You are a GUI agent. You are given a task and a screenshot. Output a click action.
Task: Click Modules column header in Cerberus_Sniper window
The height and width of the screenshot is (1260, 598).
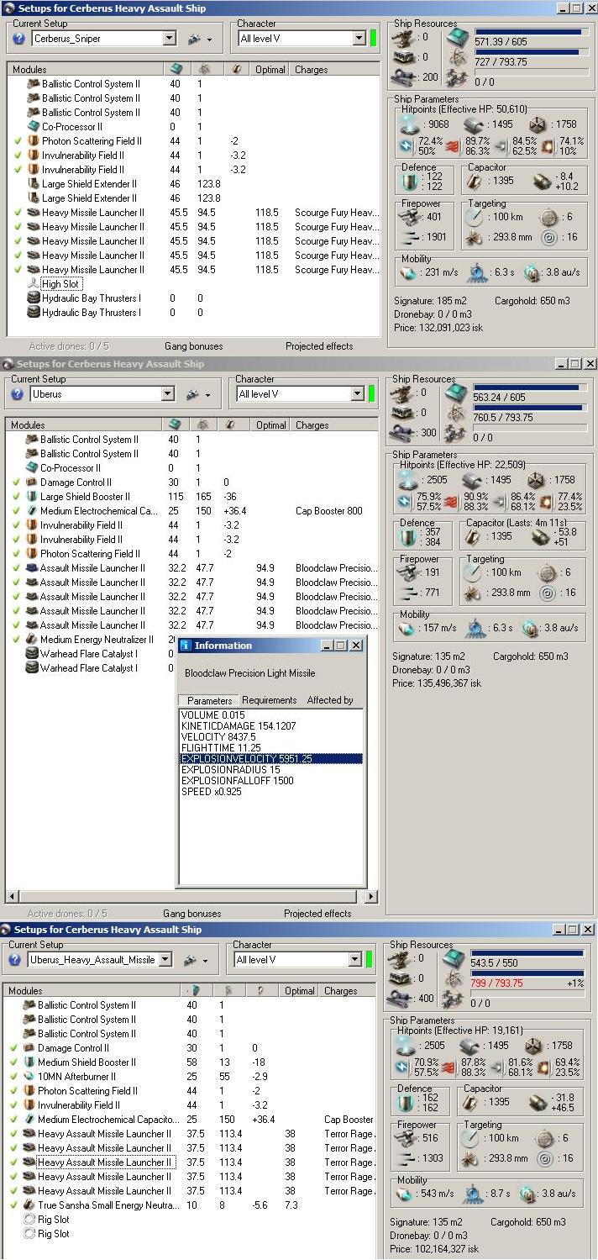(85, 70)
